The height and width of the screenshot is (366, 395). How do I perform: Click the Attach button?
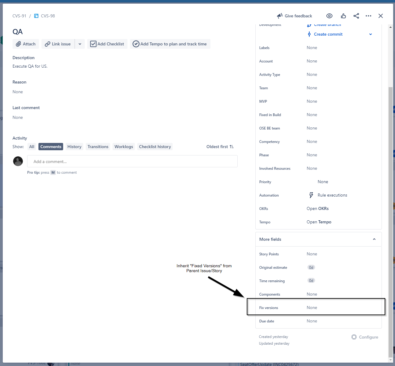click(26, 44)
